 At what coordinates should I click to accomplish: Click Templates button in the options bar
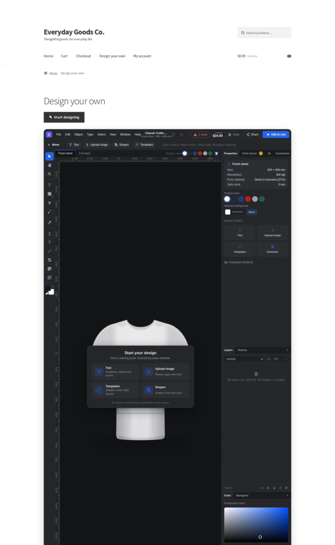pos(145,145)
